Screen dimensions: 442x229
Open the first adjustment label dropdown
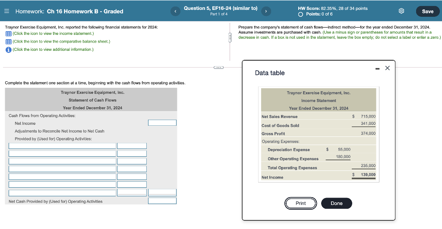[62, 146]
